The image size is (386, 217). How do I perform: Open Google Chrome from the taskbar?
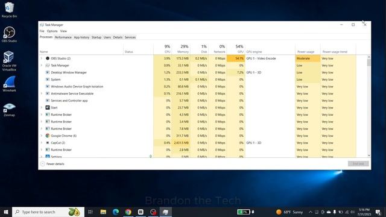tap(128, 212)
